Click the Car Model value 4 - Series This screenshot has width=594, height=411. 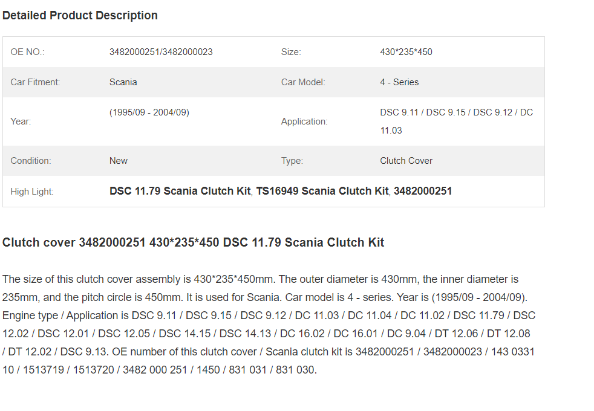399,82
